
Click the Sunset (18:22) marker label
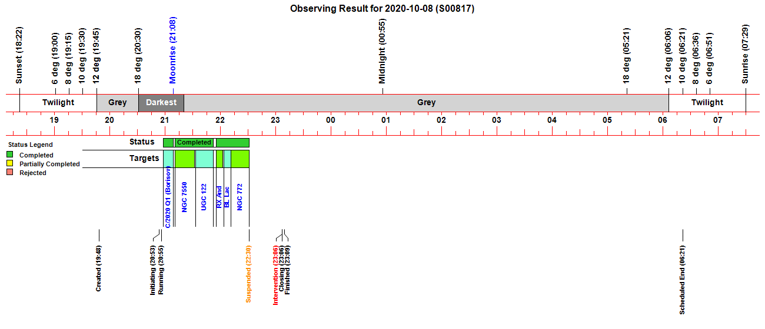click(x=19, y=55)
